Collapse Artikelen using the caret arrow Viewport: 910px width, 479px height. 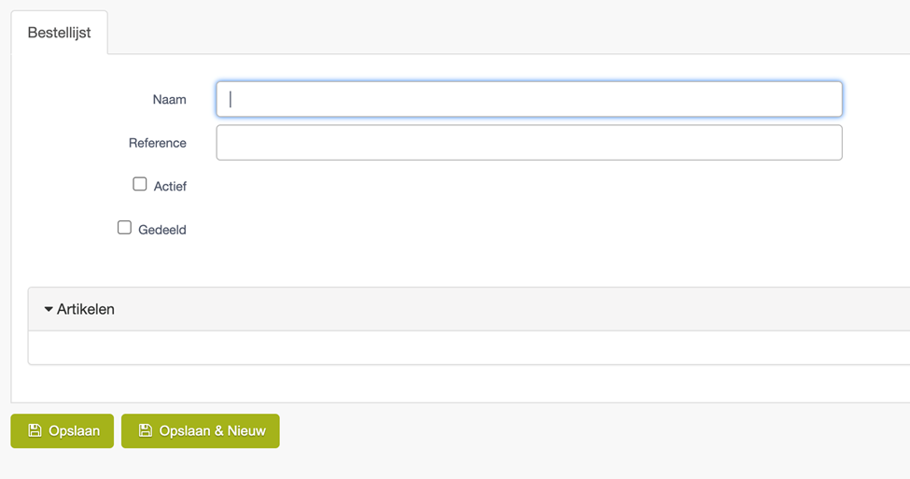(x=49, y=309)
